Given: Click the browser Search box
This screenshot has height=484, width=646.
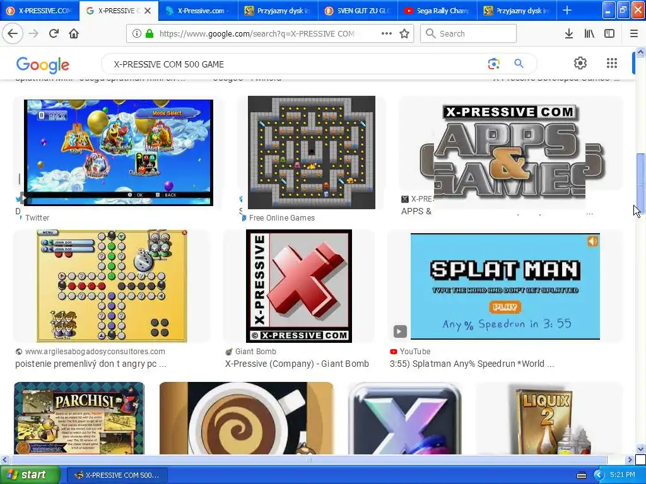Looking at the screenshot, I should pyautogui.click(x=469, y=34).
